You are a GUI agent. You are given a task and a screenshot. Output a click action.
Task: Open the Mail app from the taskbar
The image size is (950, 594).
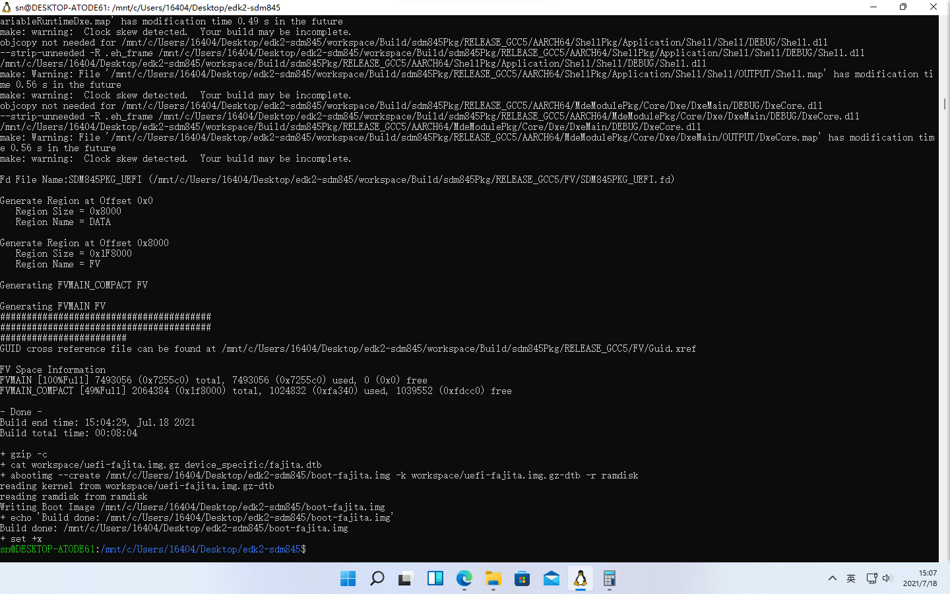(x=552, y=578)
